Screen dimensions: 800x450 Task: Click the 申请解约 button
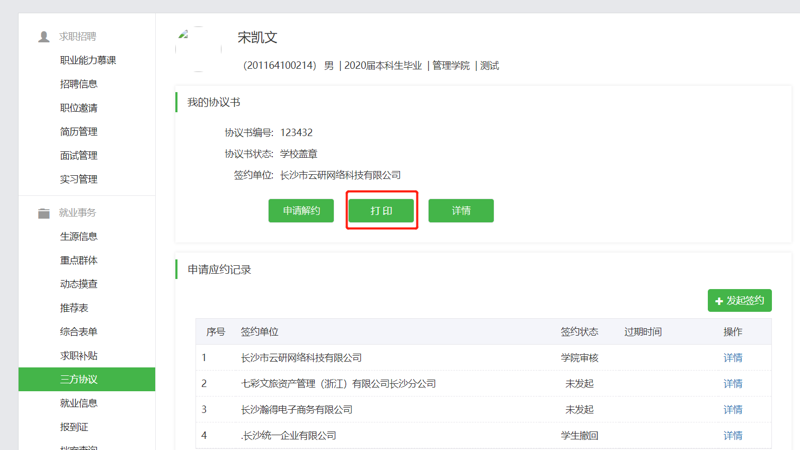click(301, 211)
